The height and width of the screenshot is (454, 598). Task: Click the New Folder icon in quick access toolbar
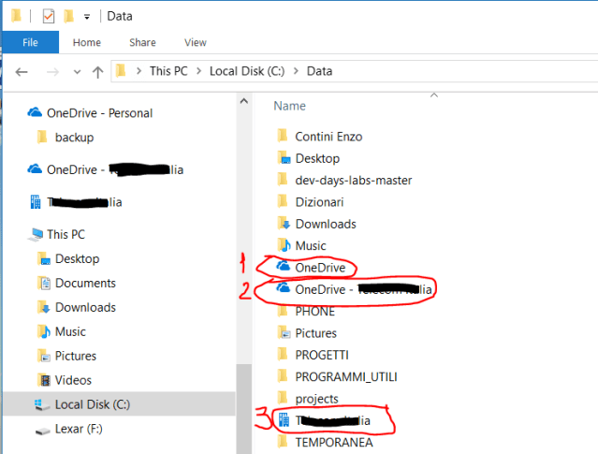(x=68, y=16)
